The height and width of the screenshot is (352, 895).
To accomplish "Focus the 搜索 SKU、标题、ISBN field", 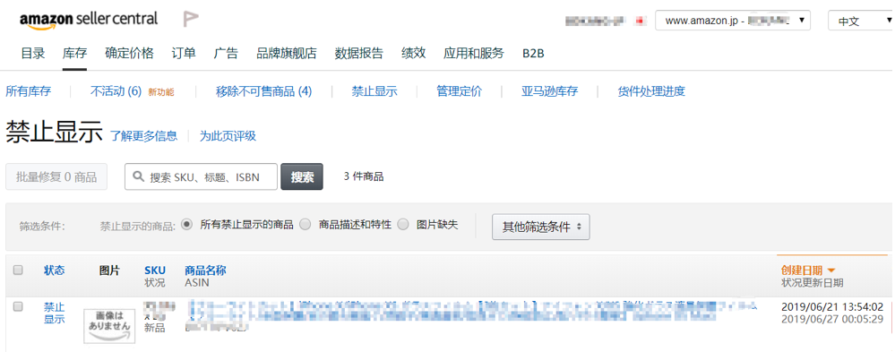I will (201, 176).
